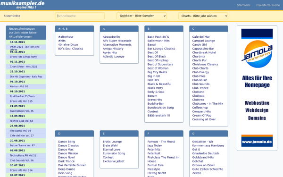Open Techno Club Vol. 63 release
The height and width of the screenshot is (177, 283).
click(22, 121)
